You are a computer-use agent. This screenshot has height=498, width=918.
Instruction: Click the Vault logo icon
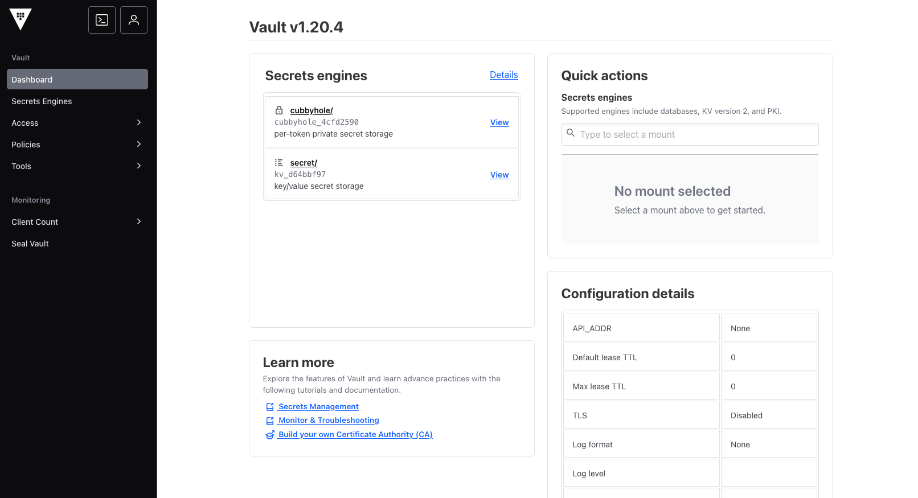point(21,19)
